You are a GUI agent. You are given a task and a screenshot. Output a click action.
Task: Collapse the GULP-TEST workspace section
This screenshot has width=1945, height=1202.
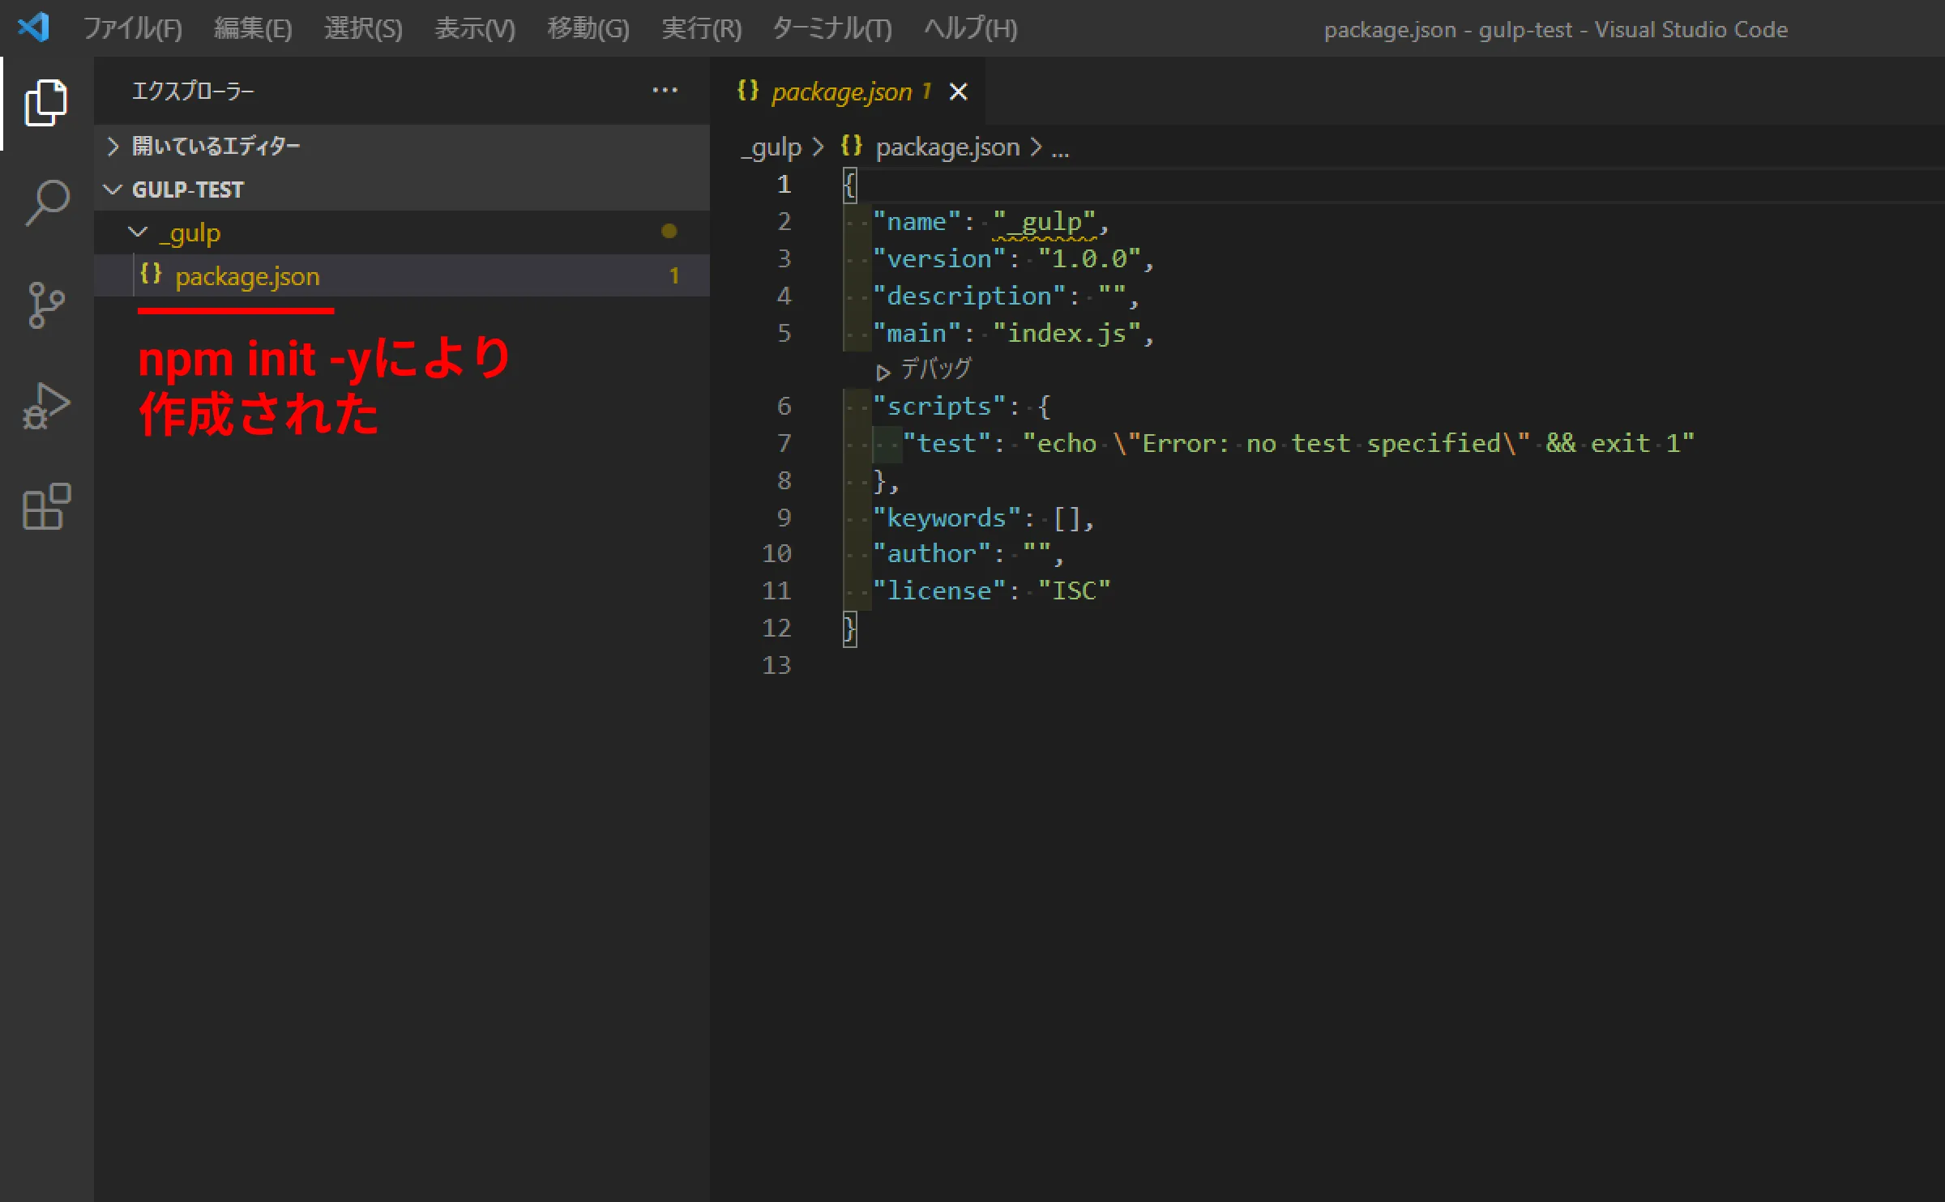point(401,189)
